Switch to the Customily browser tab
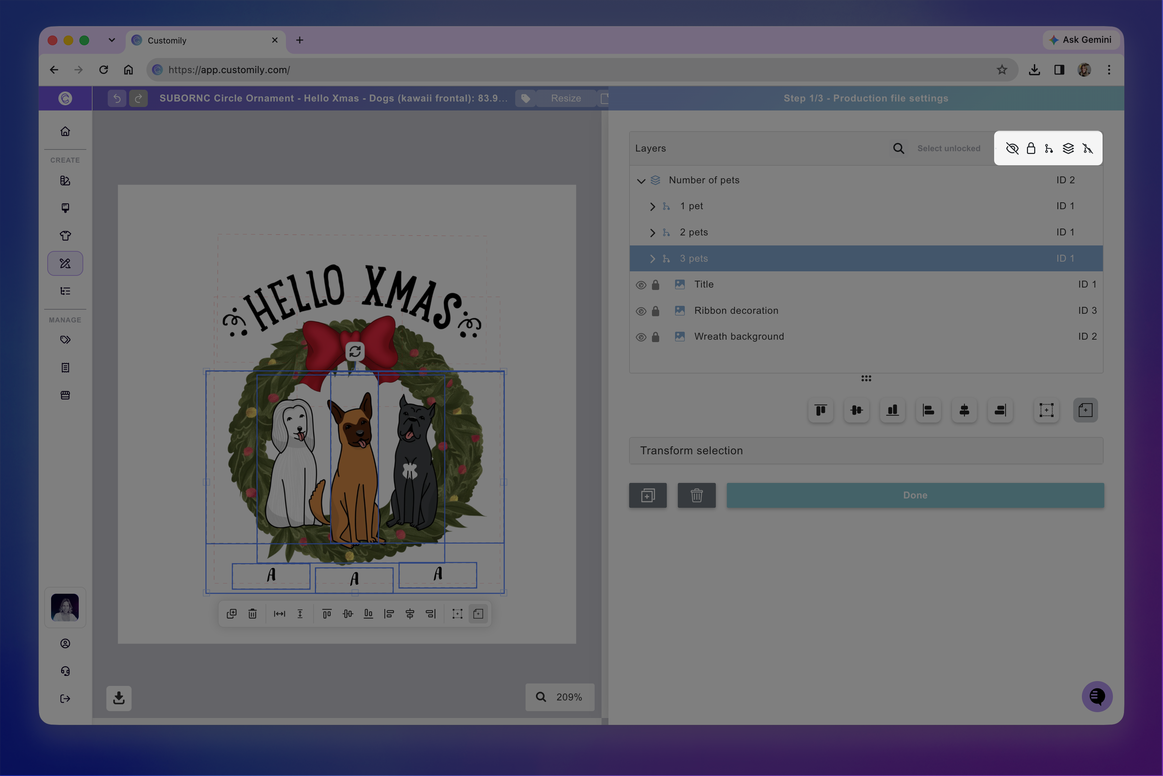 pos(205,41)
